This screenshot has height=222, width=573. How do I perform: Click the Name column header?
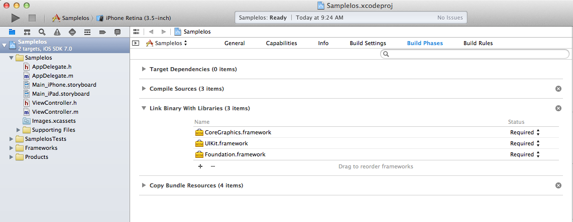tap(202, 122)
